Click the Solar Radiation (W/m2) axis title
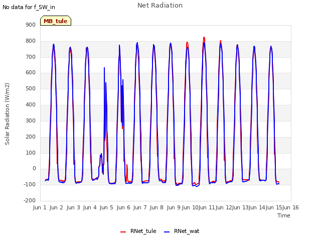 (7, 114)
